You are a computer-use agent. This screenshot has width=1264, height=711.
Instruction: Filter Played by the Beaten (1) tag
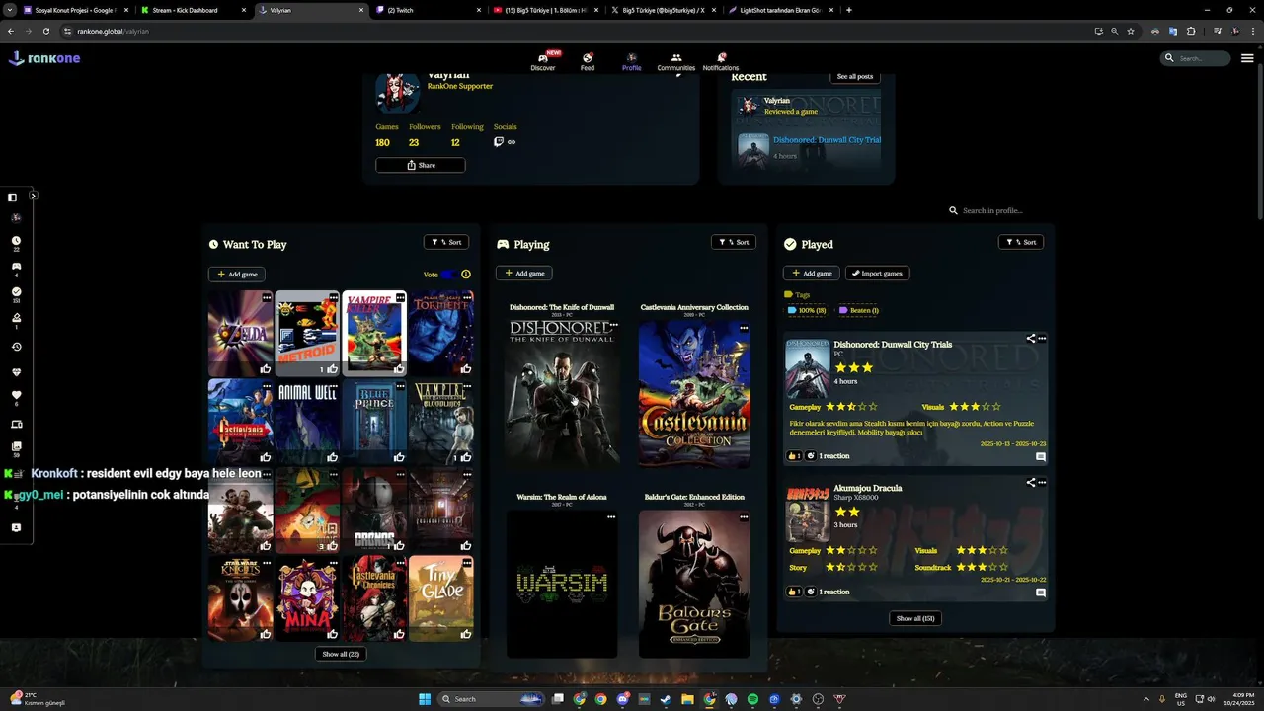pos(859,310)
